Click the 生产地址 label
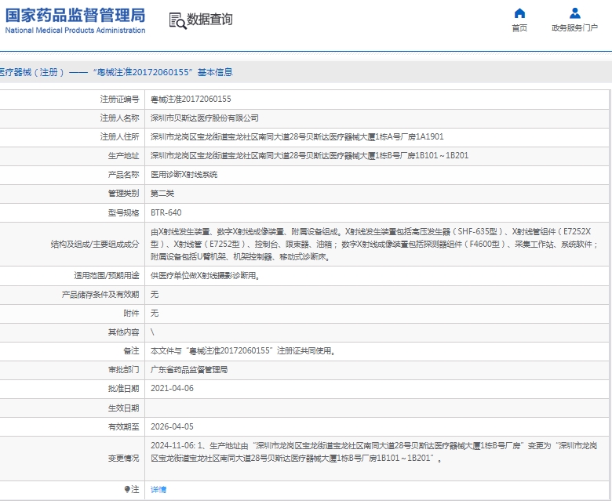Screen dimensions: 612x504 coord(123,156)
